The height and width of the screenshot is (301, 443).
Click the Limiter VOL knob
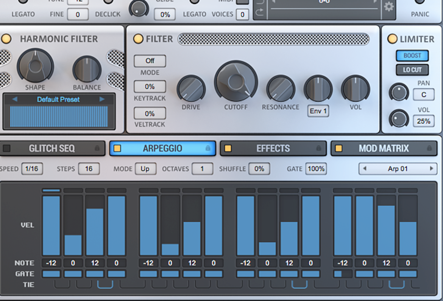click(399, 118)
